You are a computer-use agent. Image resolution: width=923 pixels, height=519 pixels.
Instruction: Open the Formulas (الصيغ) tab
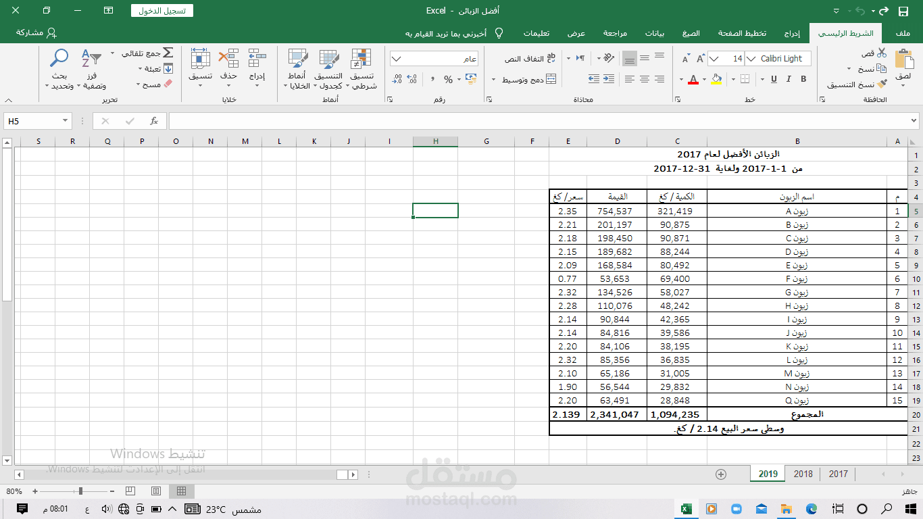[x=691, y=33]
